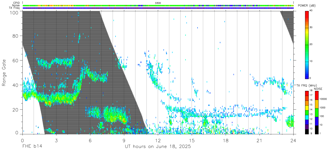Click the NOISE color scale bar
The image size is (330, 152).
click(x=317, y=113)
